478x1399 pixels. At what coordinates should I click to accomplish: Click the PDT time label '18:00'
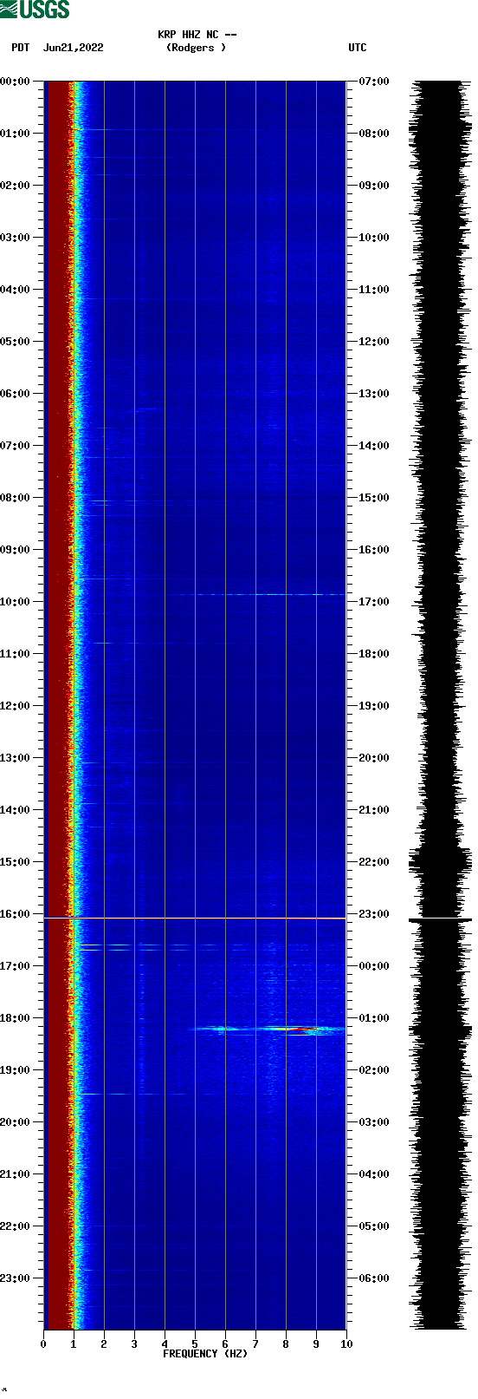(x=15, y=1017)
